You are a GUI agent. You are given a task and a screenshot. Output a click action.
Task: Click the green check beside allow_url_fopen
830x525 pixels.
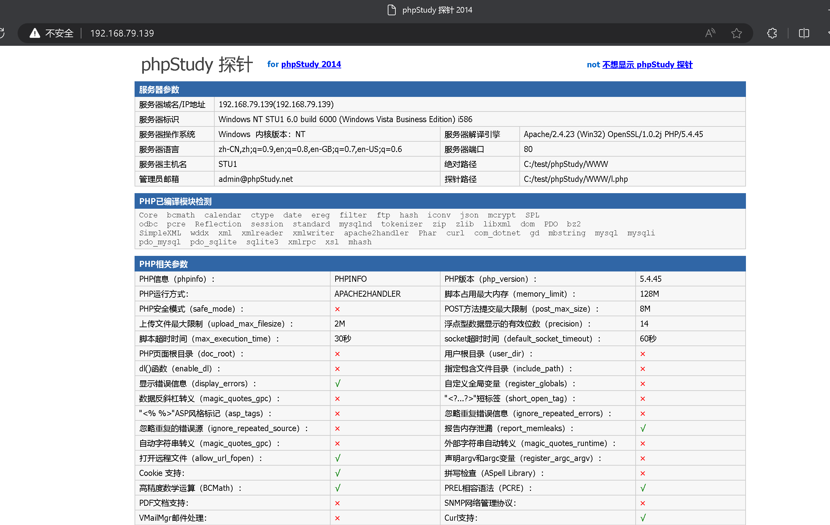point(338,458)
